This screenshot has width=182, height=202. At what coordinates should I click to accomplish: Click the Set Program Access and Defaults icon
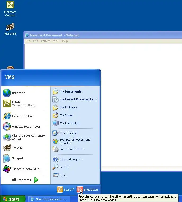pyautogui.click(x=56, y=141)
